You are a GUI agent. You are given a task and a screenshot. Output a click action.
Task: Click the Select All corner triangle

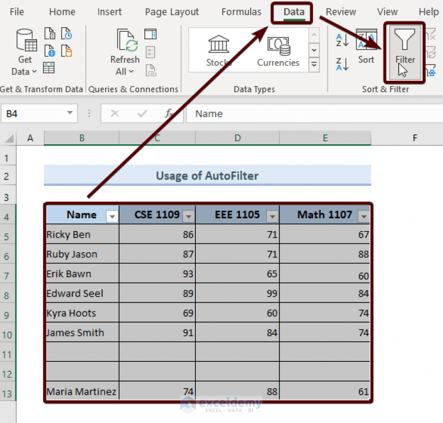pyautogui.click(x=9, y=138)
